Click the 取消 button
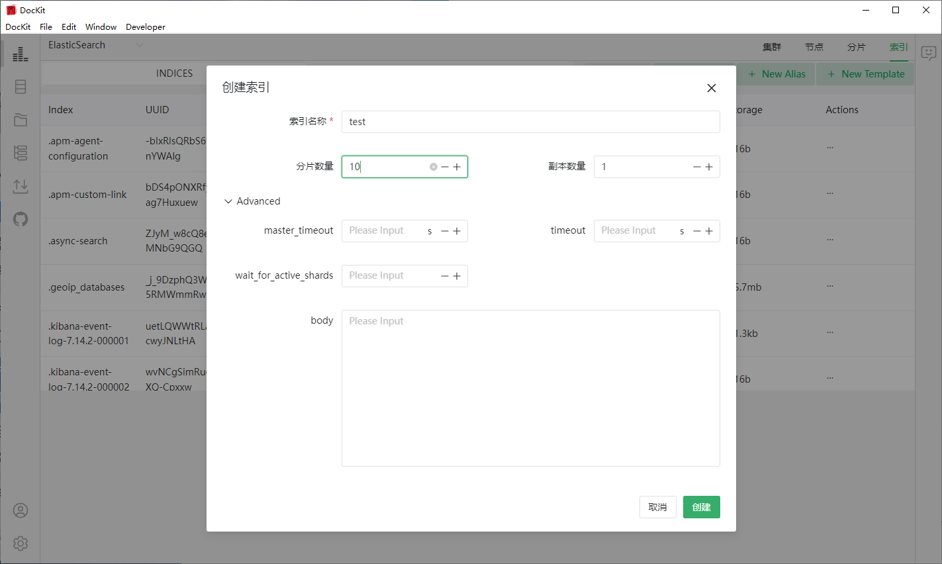942x564 pixels. (x=658, y=507)
